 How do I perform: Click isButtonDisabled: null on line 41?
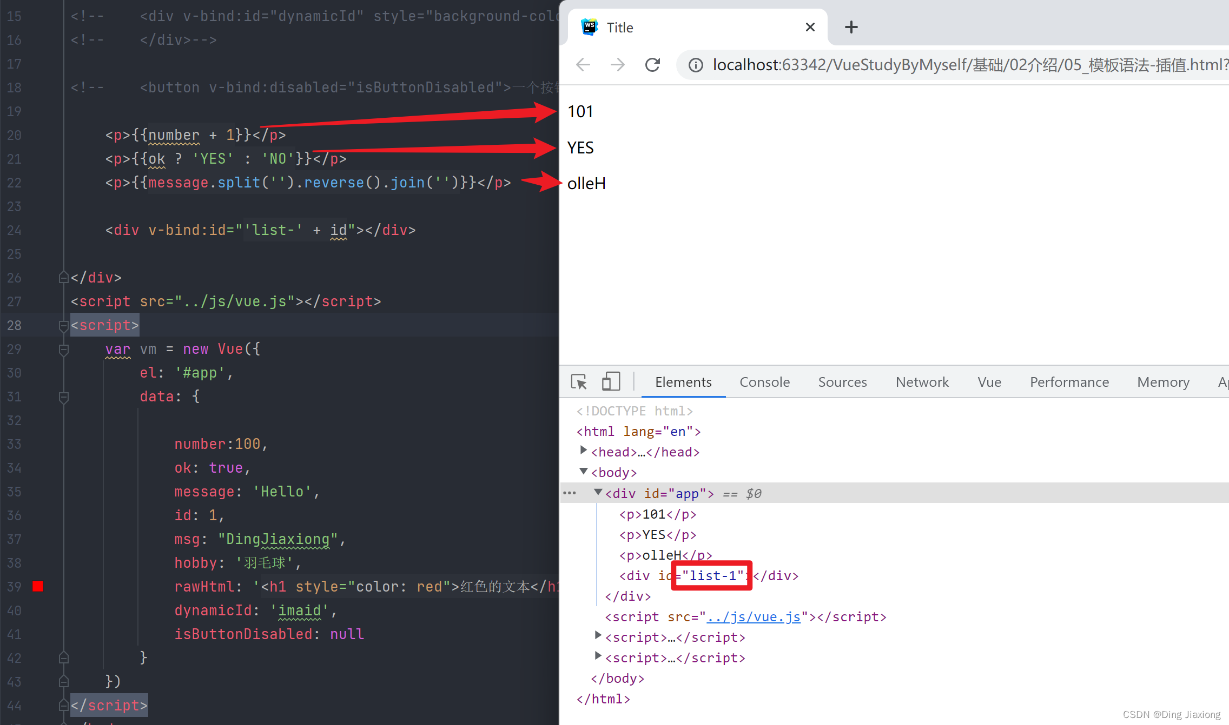[x=269, y=634]
